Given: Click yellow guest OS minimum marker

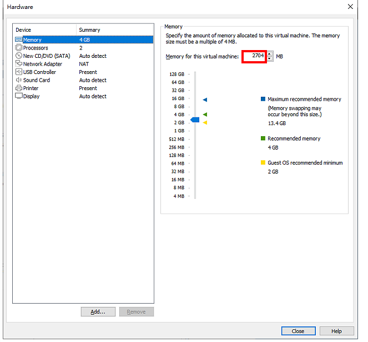Looking at the screenshot, I should click(x=205, y=122).
